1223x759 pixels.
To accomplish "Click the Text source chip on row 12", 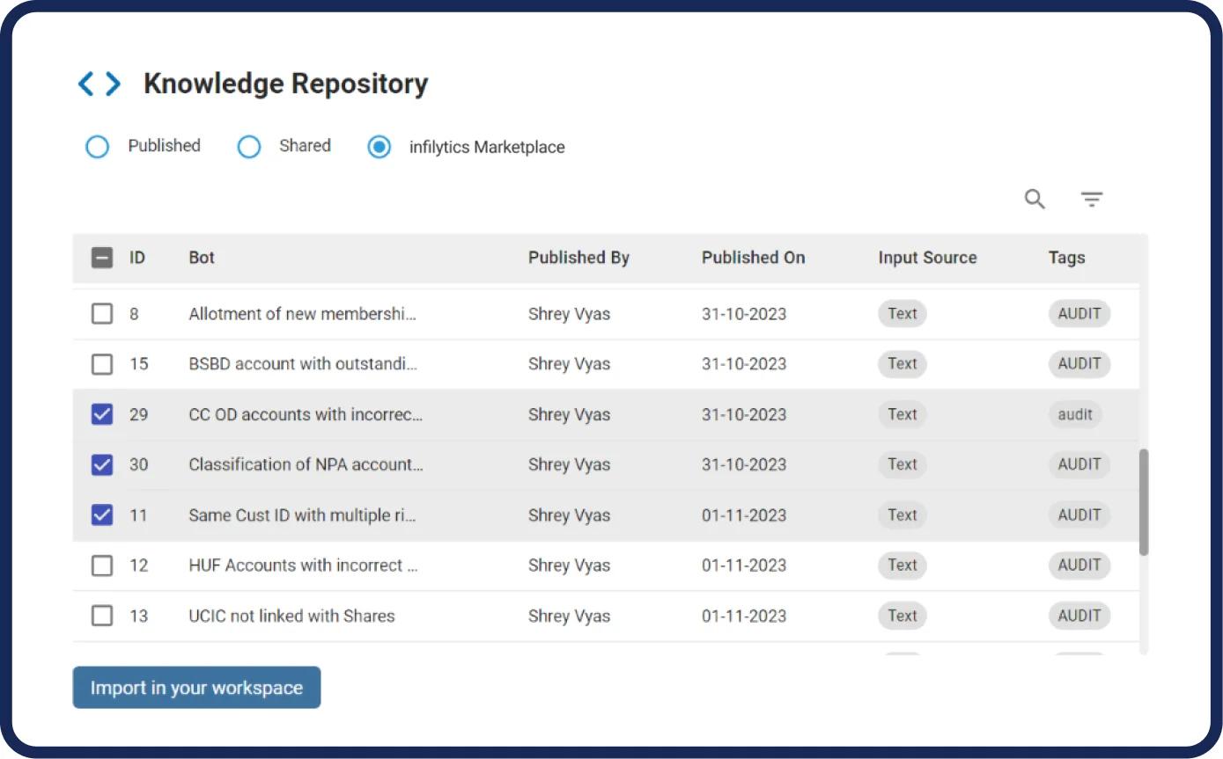I will click(903, 566).
